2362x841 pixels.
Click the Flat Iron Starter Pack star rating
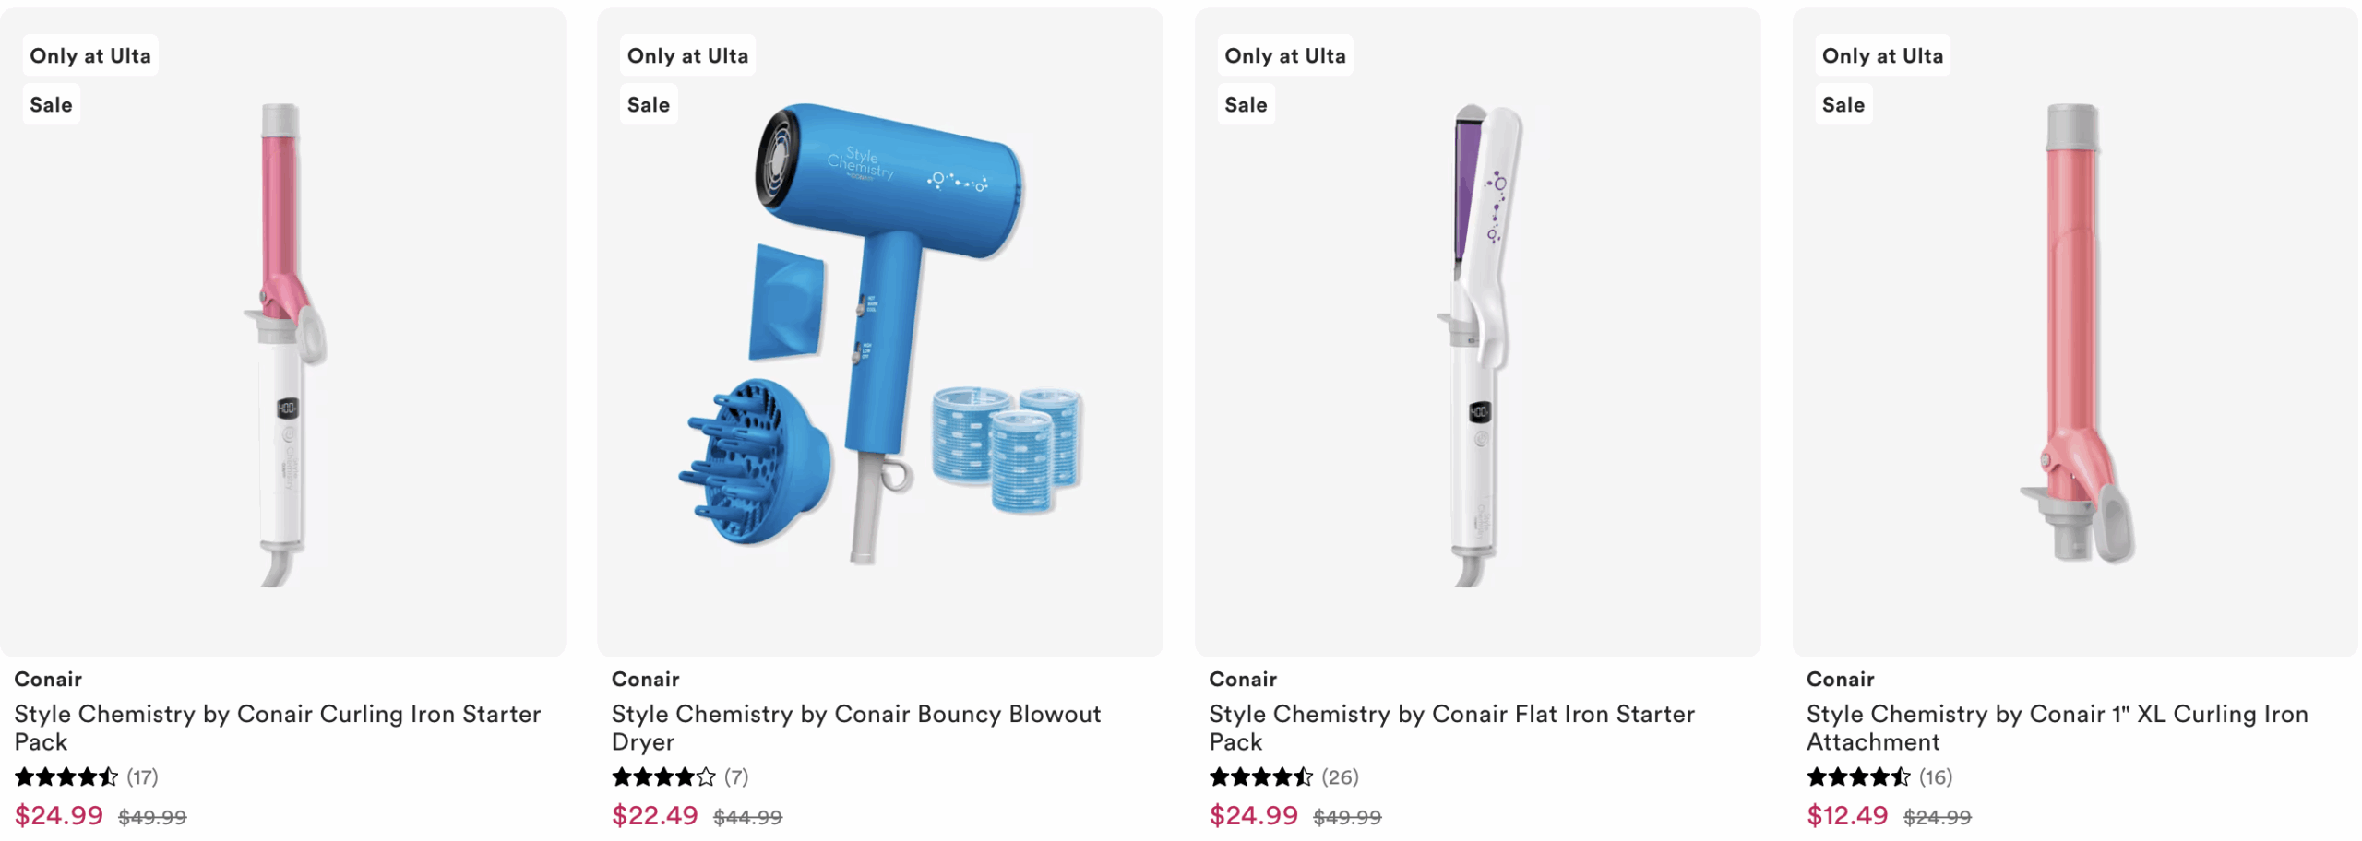tap(1261, 777)
